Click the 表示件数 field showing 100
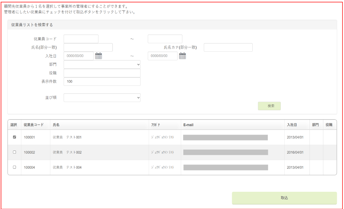 pyautogui.click(x=102, y=82)
